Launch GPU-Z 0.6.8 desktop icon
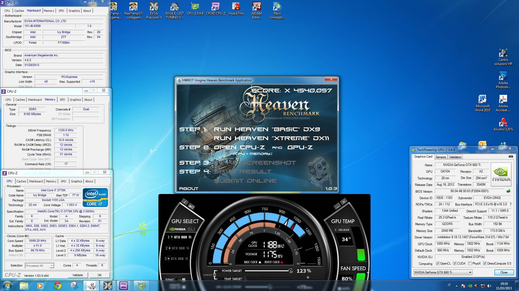 tap(195, 9)
